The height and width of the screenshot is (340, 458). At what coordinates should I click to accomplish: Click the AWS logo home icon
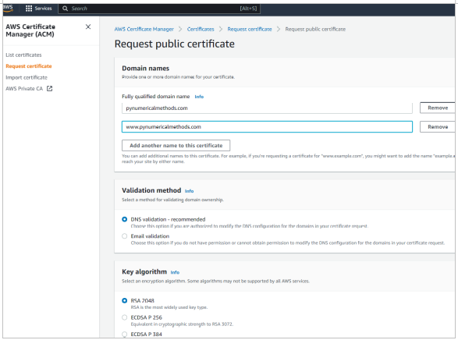[8, 9]
